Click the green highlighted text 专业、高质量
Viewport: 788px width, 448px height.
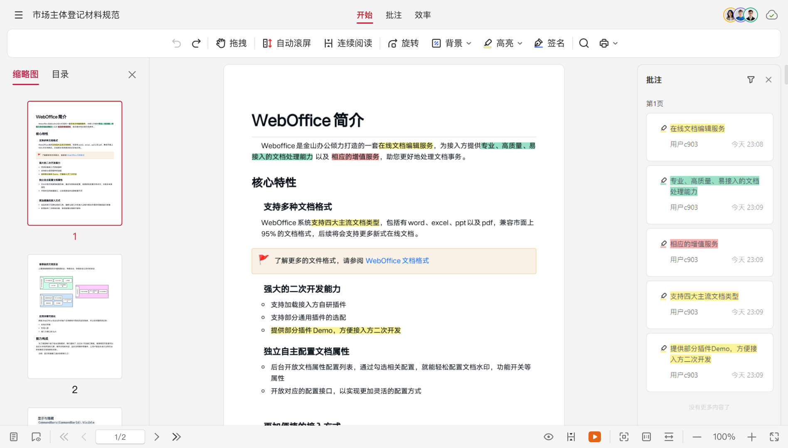pyautogui.click(x=508, y=146)
